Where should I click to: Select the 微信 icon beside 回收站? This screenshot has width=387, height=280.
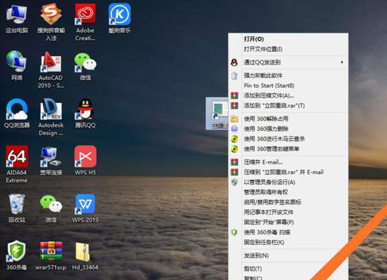click(51, 209)
